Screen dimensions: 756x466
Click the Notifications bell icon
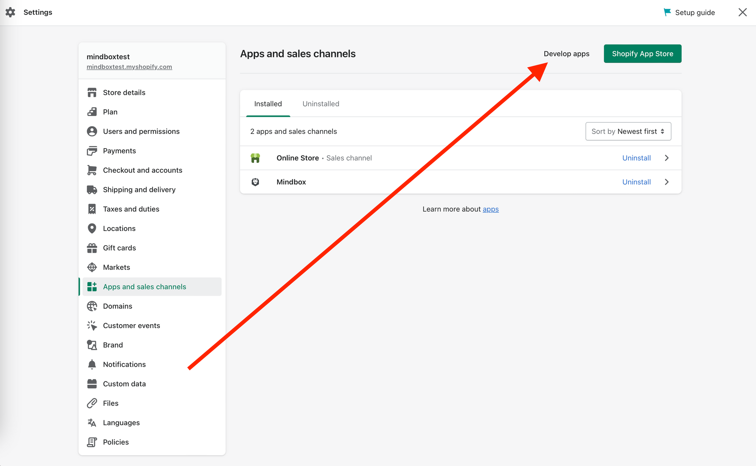92,364
